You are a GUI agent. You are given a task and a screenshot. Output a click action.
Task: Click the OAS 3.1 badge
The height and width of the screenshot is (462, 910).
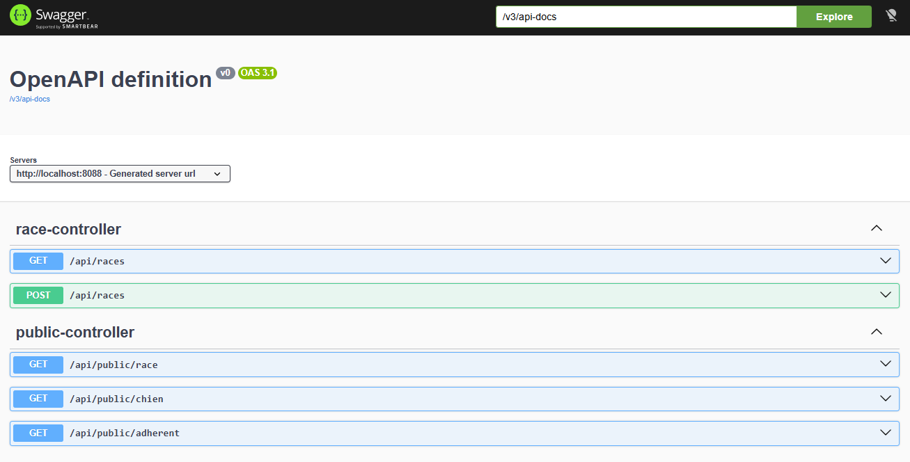258,73
